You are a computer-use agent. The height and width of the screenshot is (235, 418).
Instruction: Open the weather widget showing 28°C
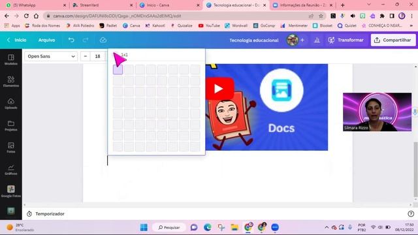pyautogui.click(x=20, y=227)
